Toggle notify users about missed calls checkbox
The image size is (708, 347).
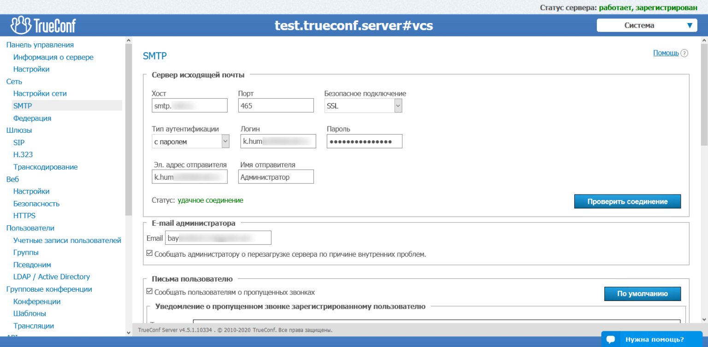pos(149,292)
